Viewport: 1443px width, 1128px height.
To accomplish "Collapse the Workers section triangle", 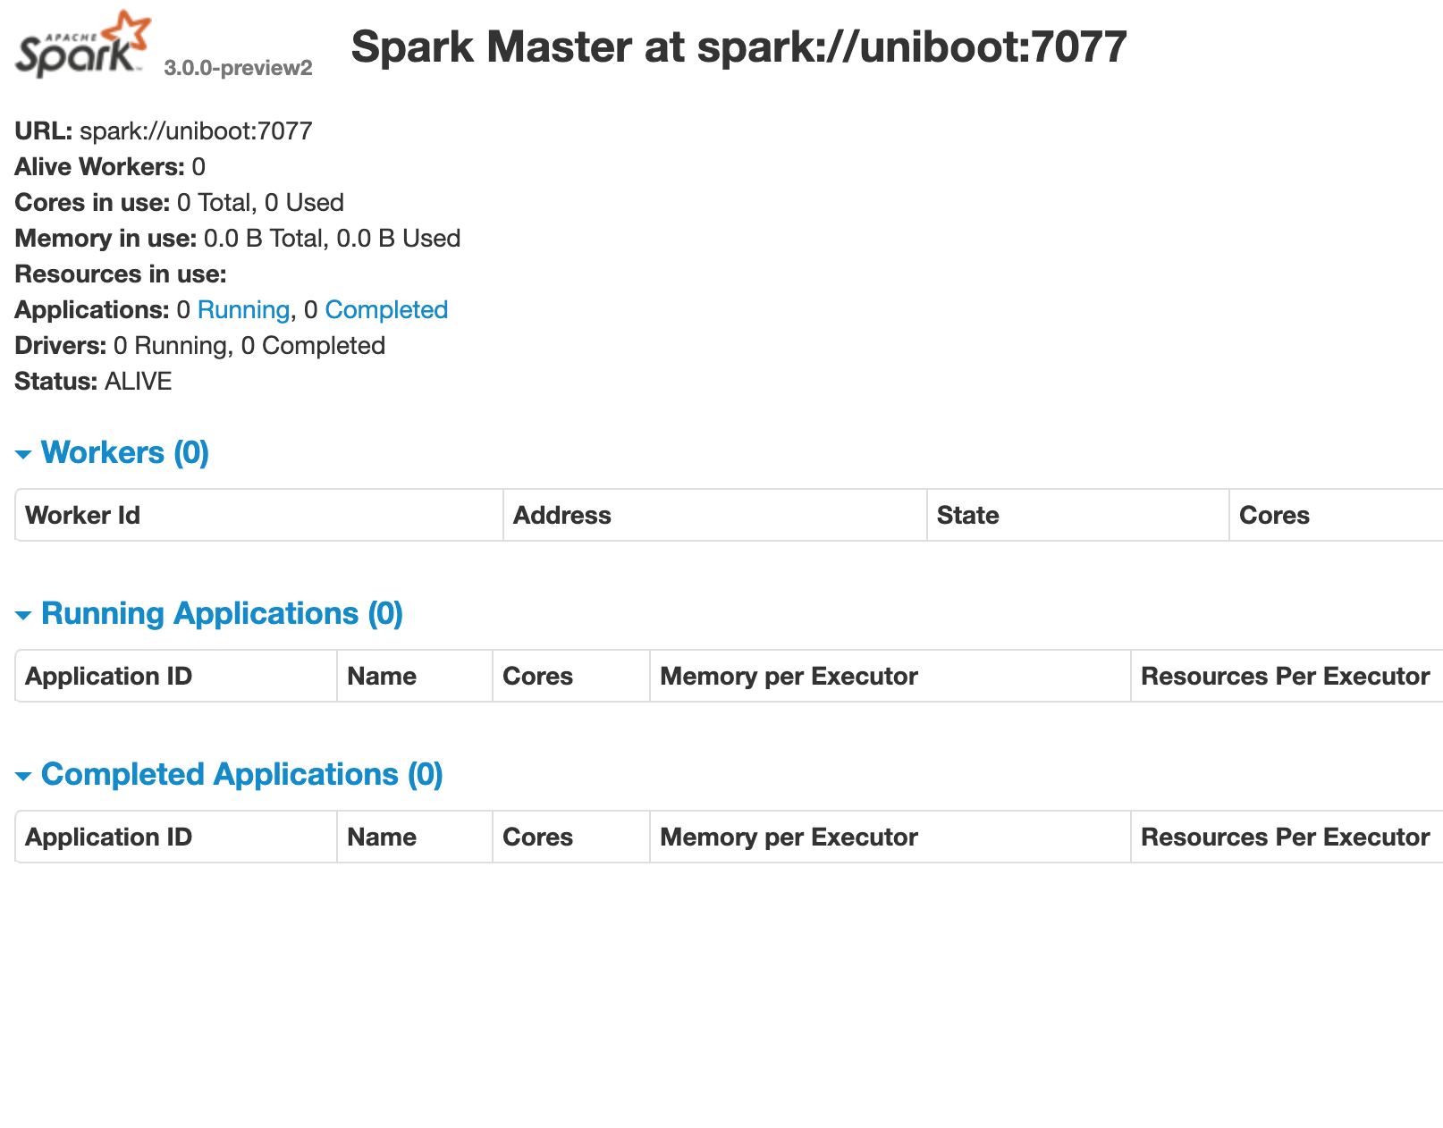I will point(23,454).
